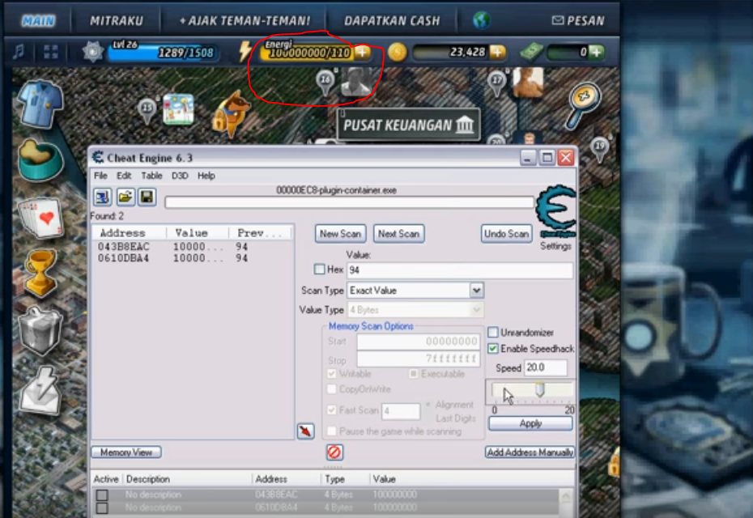
Task: Click the Address column header
Action: click(x=130, y=233)
